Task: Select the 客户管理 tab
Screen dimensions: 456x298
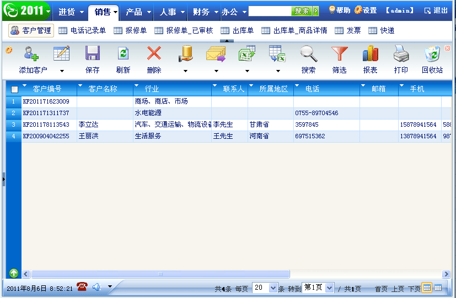Action: pos(31,30)
